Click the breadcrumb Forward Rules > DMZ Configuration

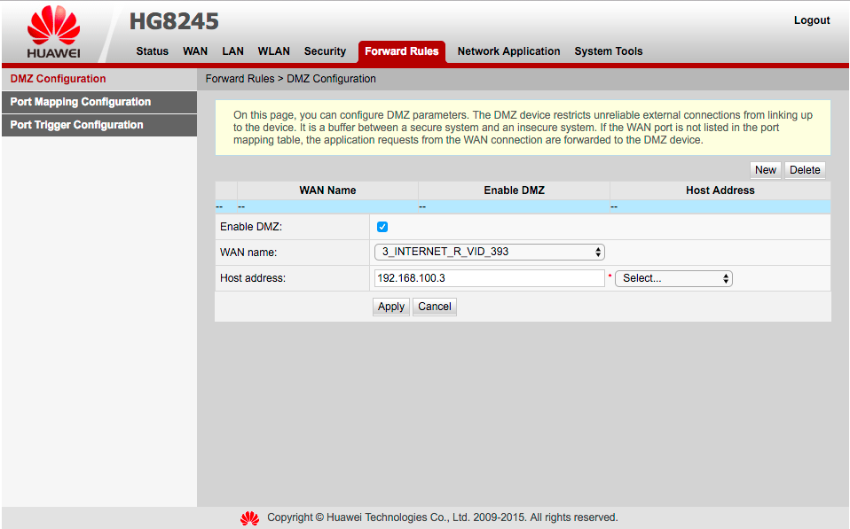click(290, 79)
